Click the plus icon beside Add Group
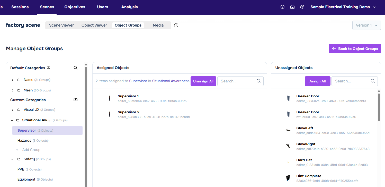The width and height of the screenshot is (385, 187). 17,150
